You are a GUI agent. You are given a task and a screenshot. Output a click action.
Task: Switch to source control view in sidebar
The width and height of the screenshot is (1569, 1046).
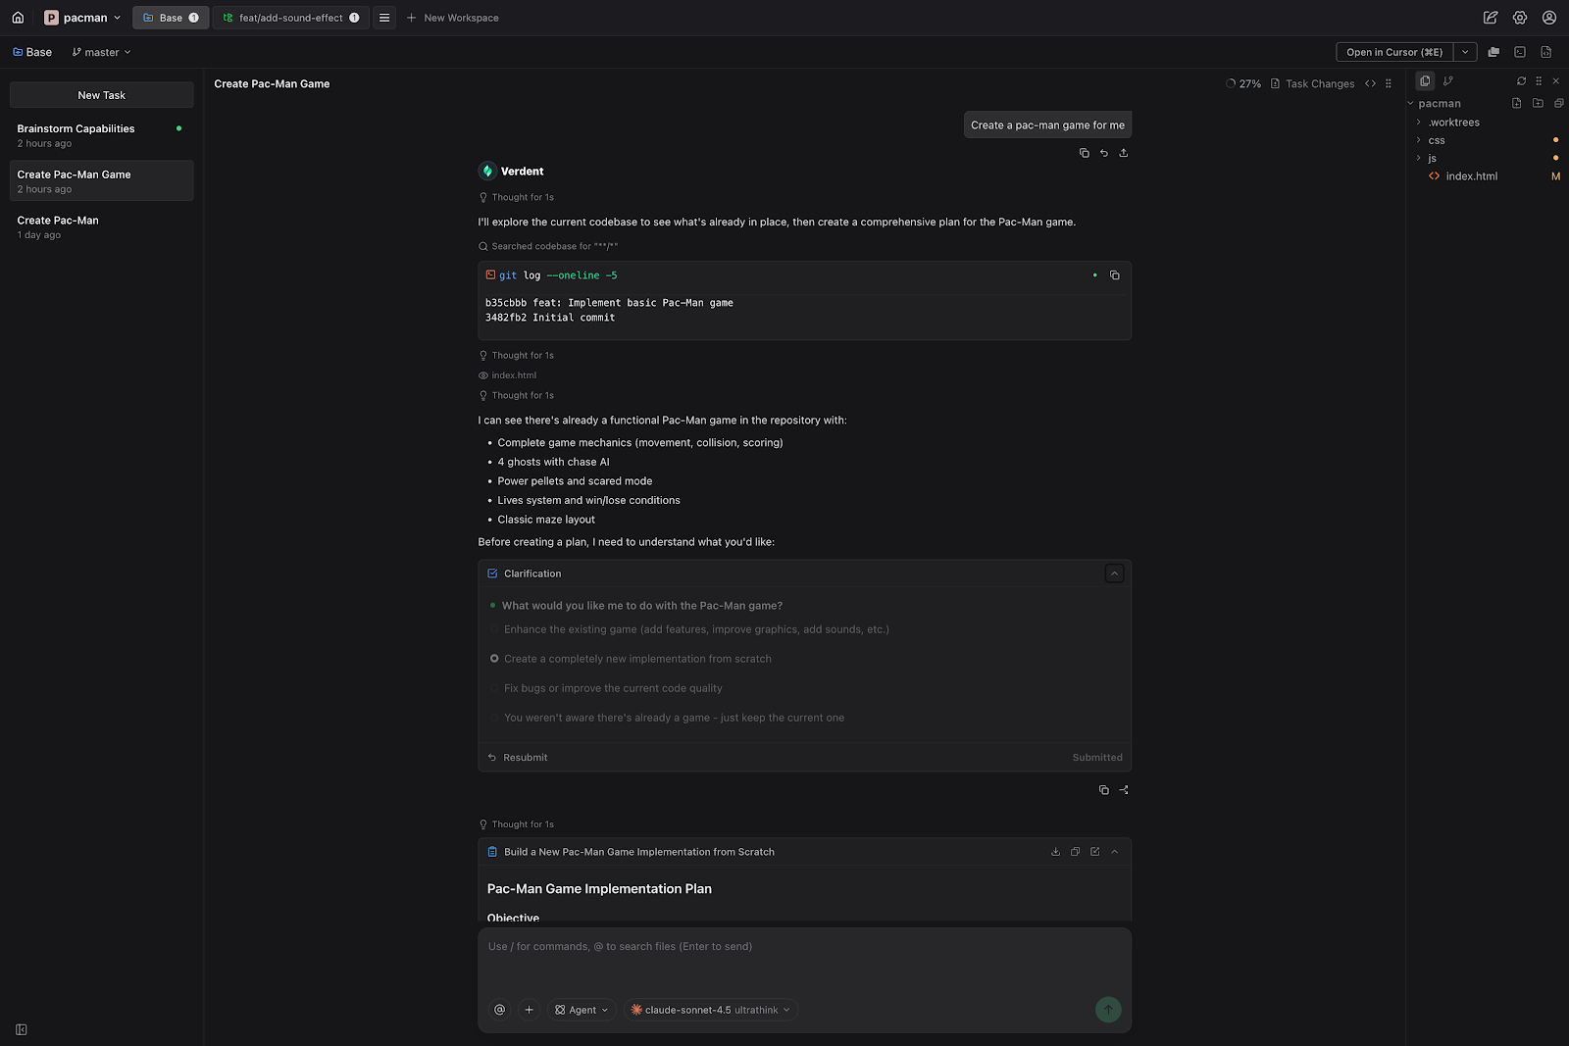tap(1448, 81)
